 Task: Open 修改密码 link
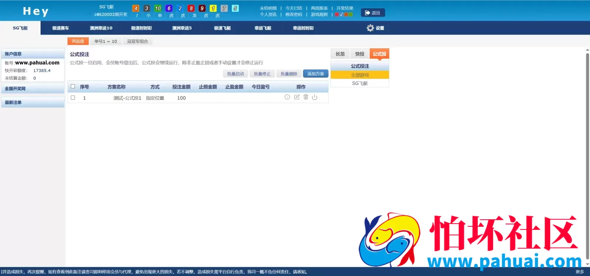click(294, 15)
